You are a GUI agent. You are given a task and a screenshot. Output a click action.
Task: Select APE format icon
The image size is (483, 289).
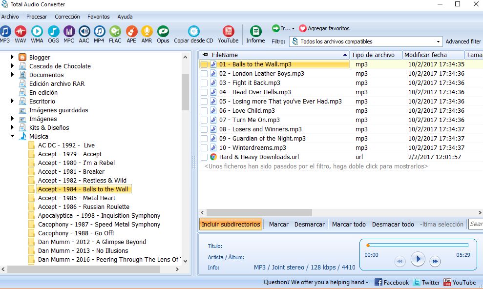pos(131,31)
